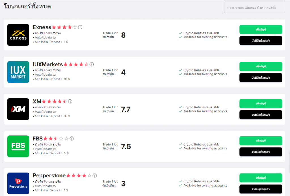Click the Exness logo thumbnail
The image size is (290, 196).
tap(18, 35)
